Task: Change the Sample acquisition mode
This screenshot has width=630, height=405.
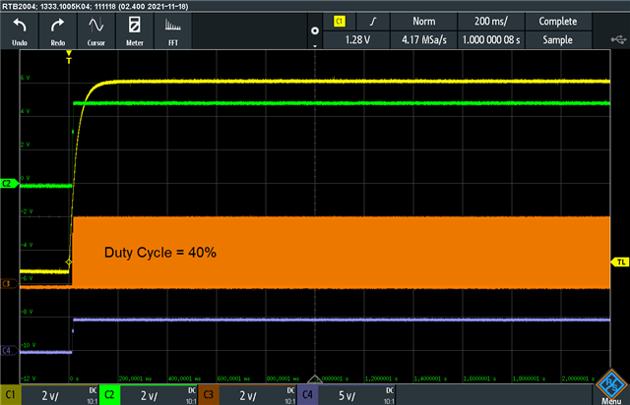Action: pyautogui.click(x=558, y=39)
